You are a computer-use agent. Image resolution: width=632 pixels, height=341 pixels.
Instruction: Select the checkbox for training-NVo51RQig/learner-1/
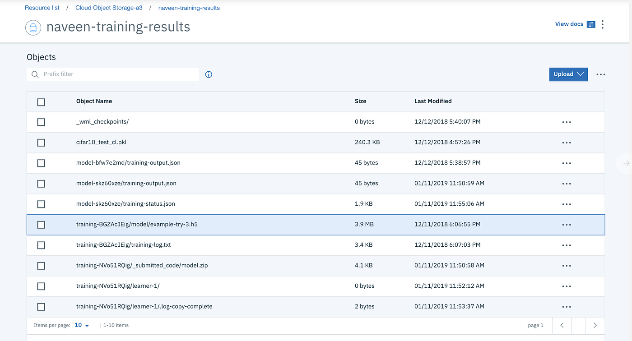41,286
